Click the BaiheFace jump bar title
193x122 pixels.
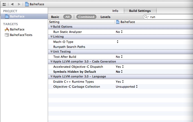[37, 4]
